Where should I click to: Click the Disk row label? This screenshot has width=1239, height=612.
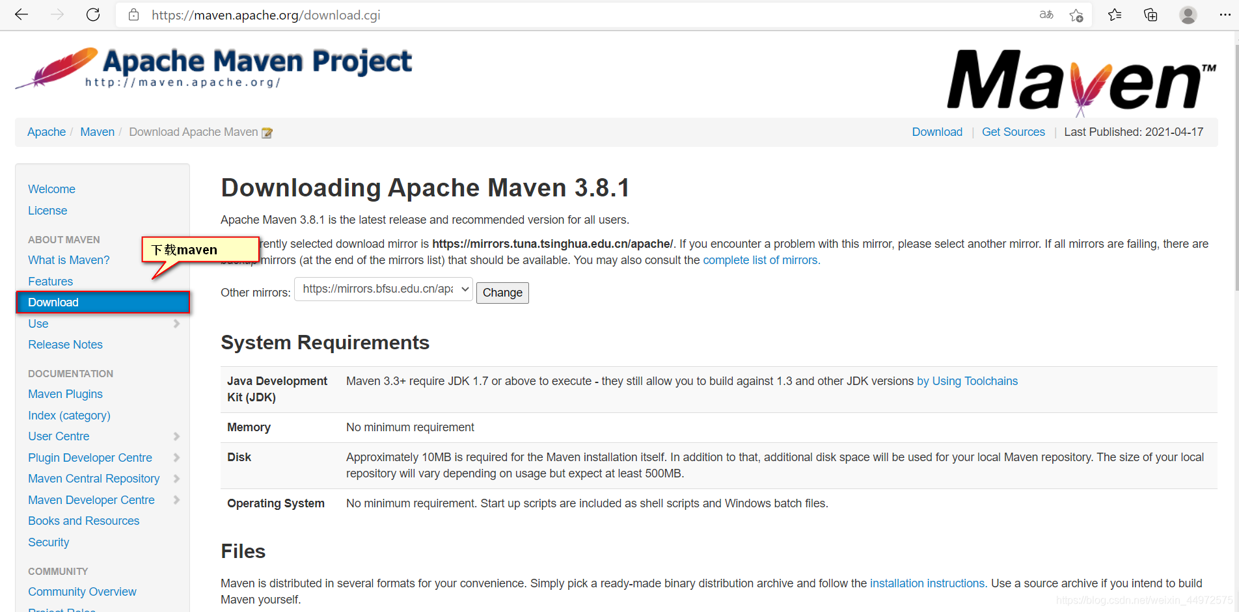239,457
